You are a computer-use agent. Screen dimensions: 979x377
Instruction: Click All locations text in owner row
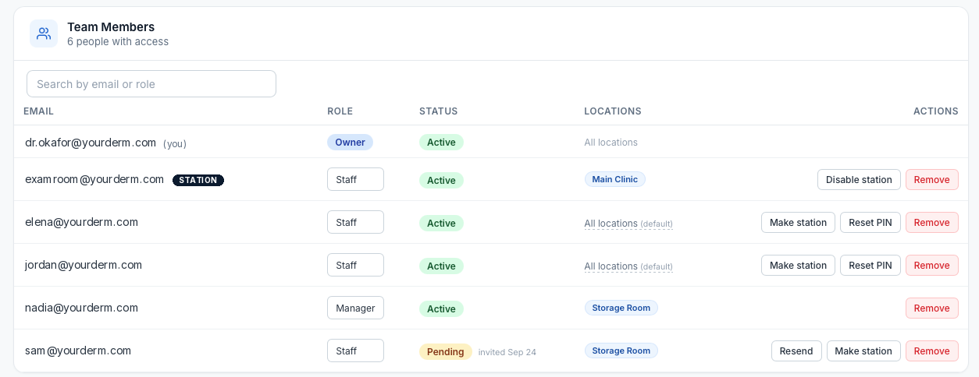[611, 143]
